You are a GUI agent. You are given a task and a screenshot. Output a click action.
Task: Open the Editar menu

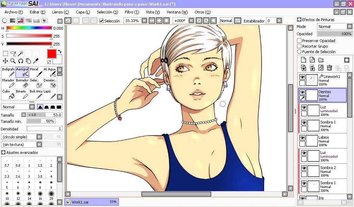[x=37, y=12]
